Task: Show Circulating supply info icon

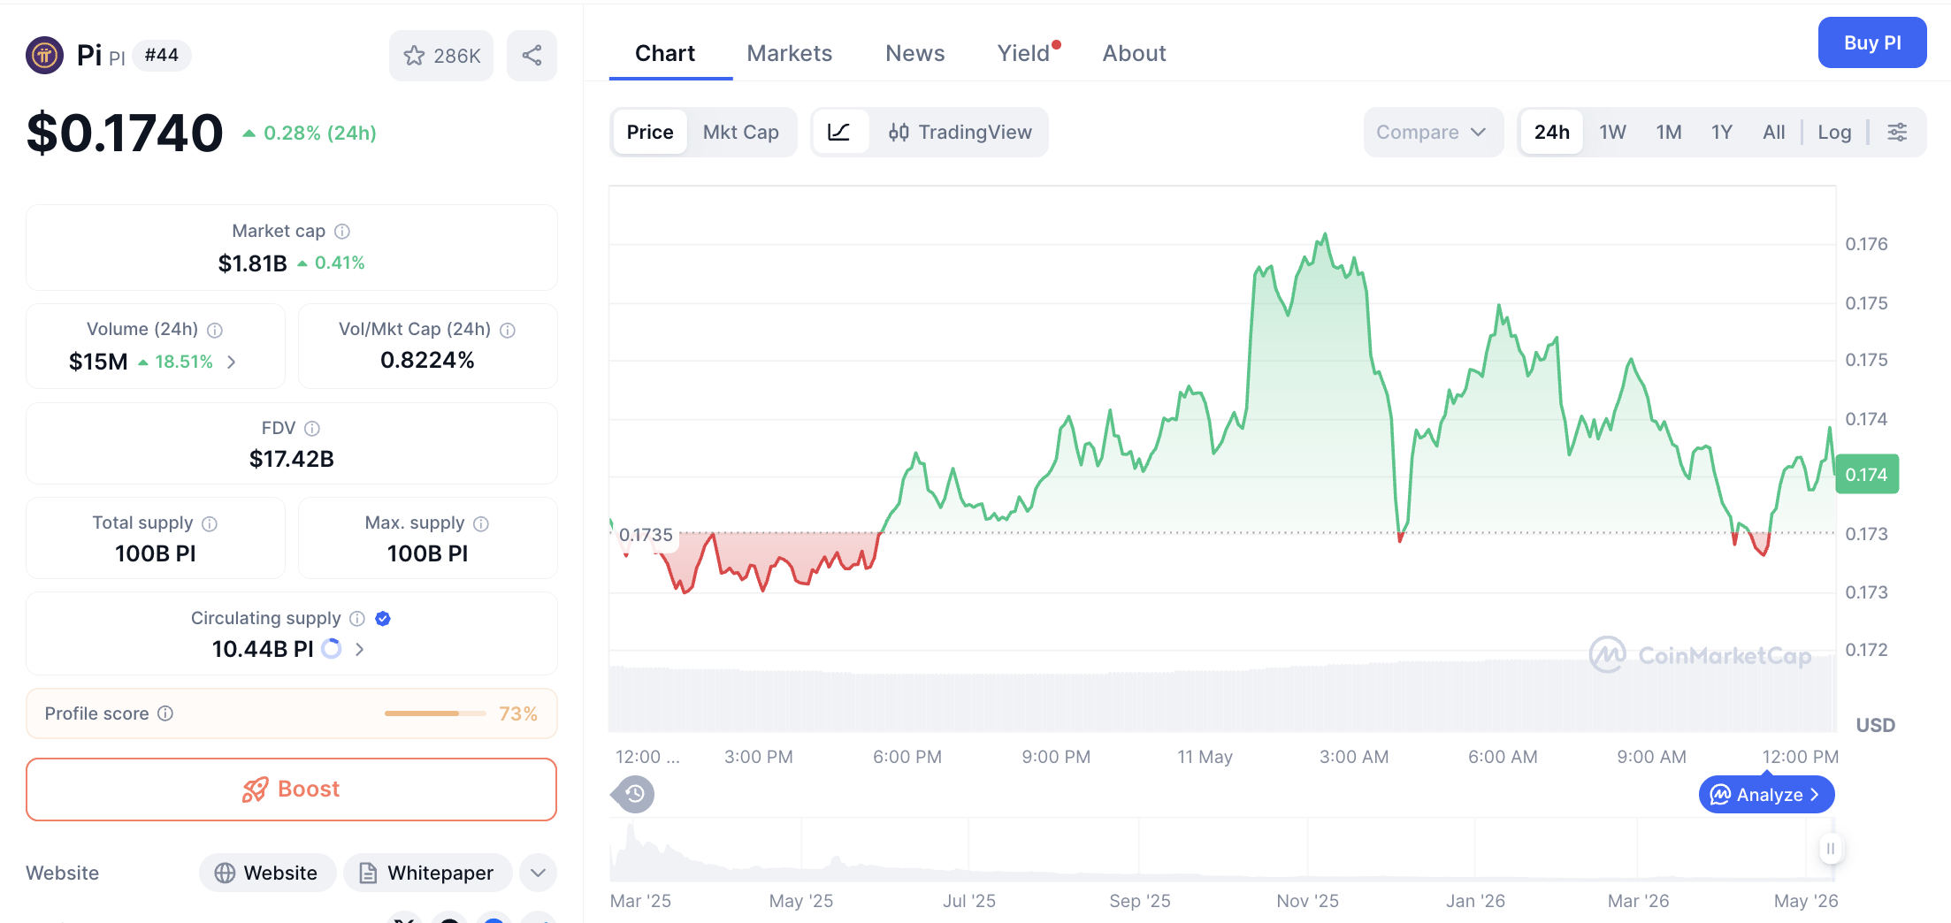Action: tap(357, 618)
